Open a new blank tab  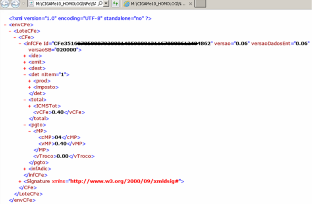coord(200,3)
